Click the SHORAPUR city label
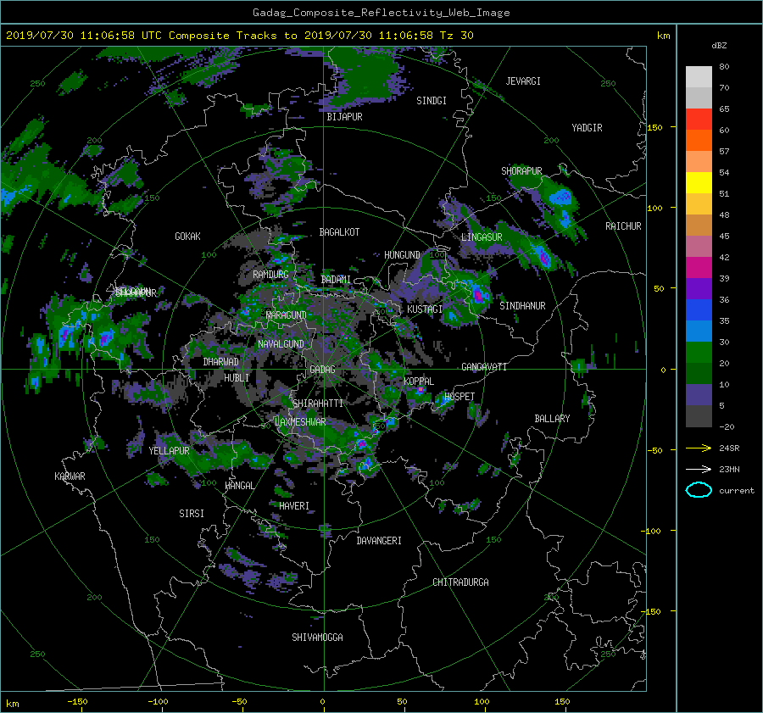Viewport: 763px width, 713px height. click(x=521, y=171)
